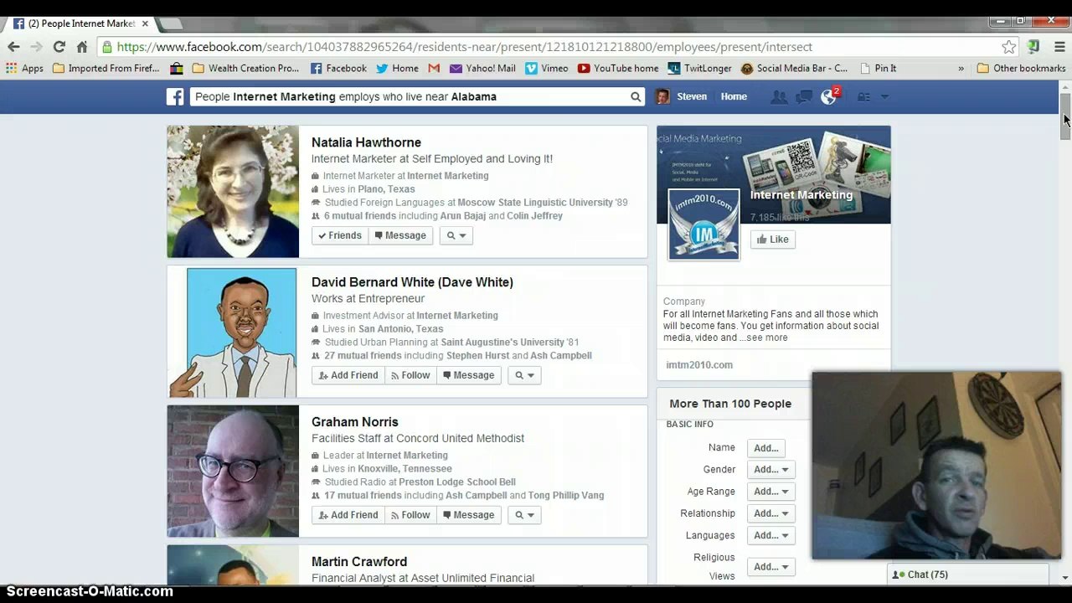The image size is (1072, 603).
Task: Like the Internet Marketing page
Action: tap(772, 240)
